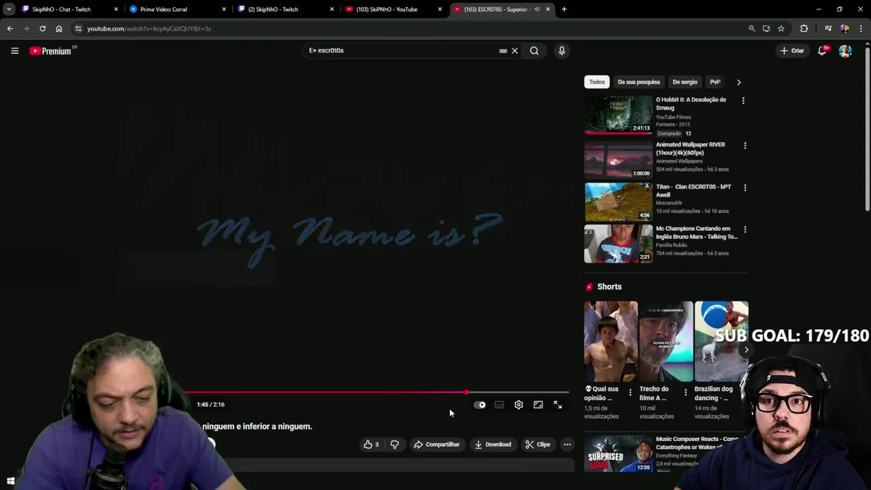
Task: Switch to theater mode
Action: point(538,405)
